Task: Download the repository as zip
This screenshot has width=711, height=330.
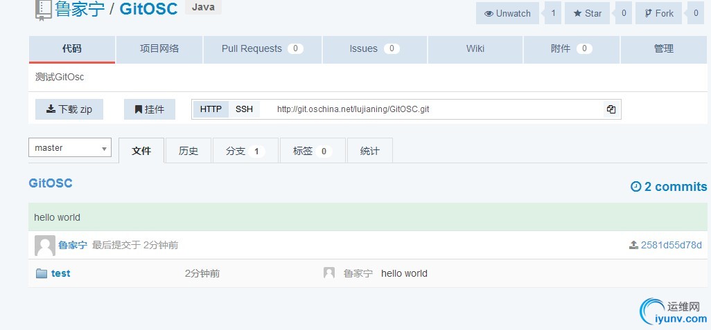Action: click(x=69, y=109)
